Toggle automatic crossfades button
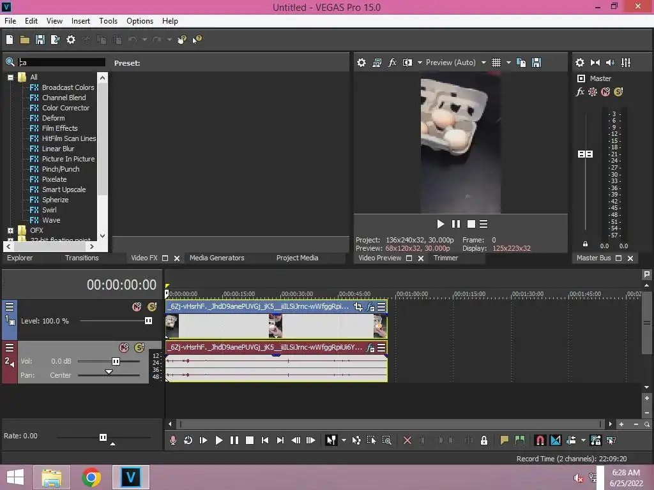Image resolution: width=654 pixels, height=490 pixels. [556, 440]
